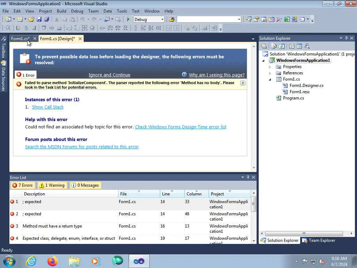Click the Extension Manager toolbar icon

294,20
